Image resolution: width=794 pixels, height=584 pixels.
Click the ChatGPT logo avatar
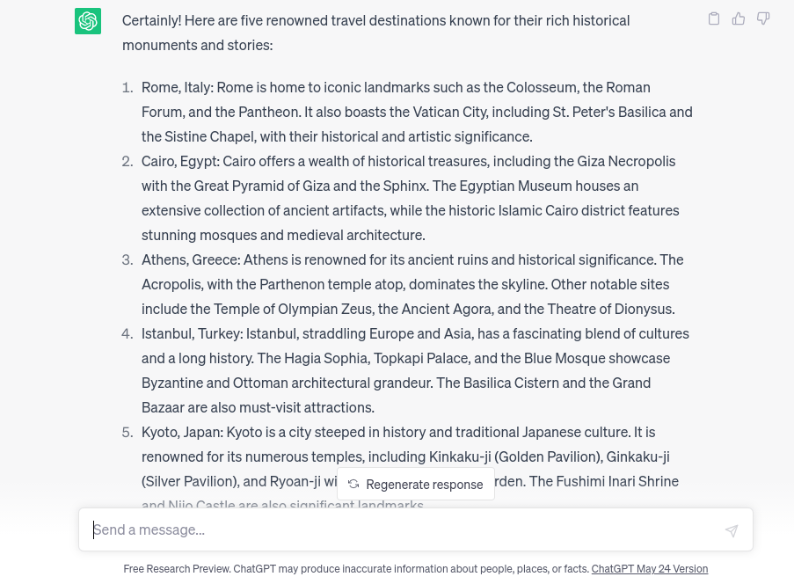point(88,20)
